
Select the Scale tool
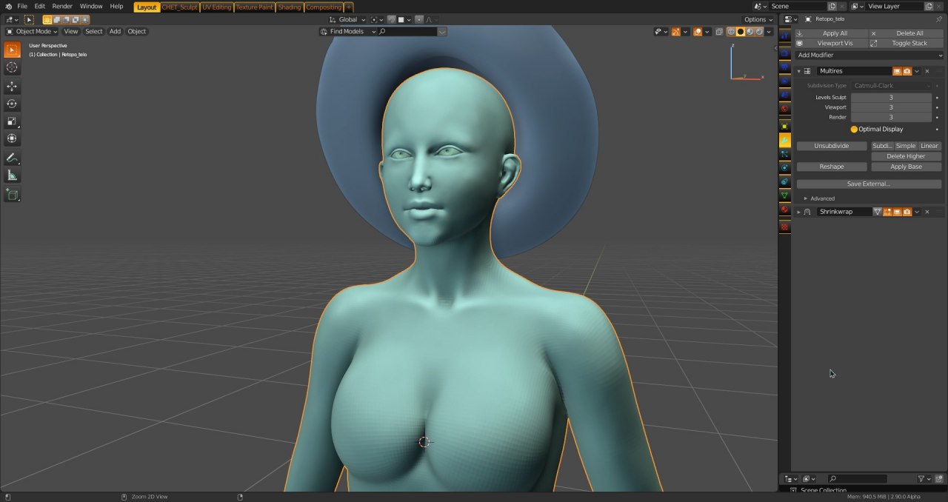[x=12, y=121]
